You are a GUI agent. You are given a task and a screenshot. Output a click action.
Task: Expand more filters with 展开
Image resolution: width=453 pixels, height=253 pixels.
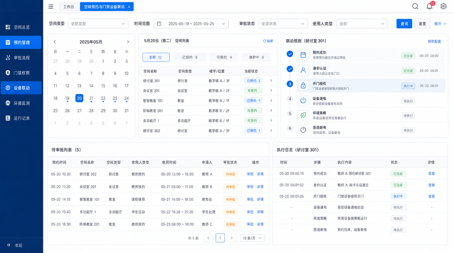(x=440, y=24)
